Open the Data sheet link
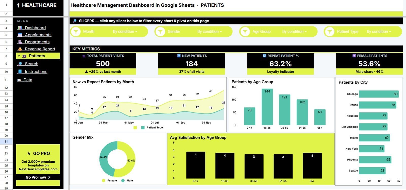Image resolution: width=406 pixels, height=190 pixels. point(28,80)
